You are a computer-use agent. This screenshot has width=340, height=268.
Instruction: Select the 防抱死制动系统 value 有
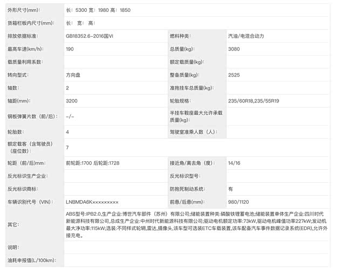pos(231,189)
